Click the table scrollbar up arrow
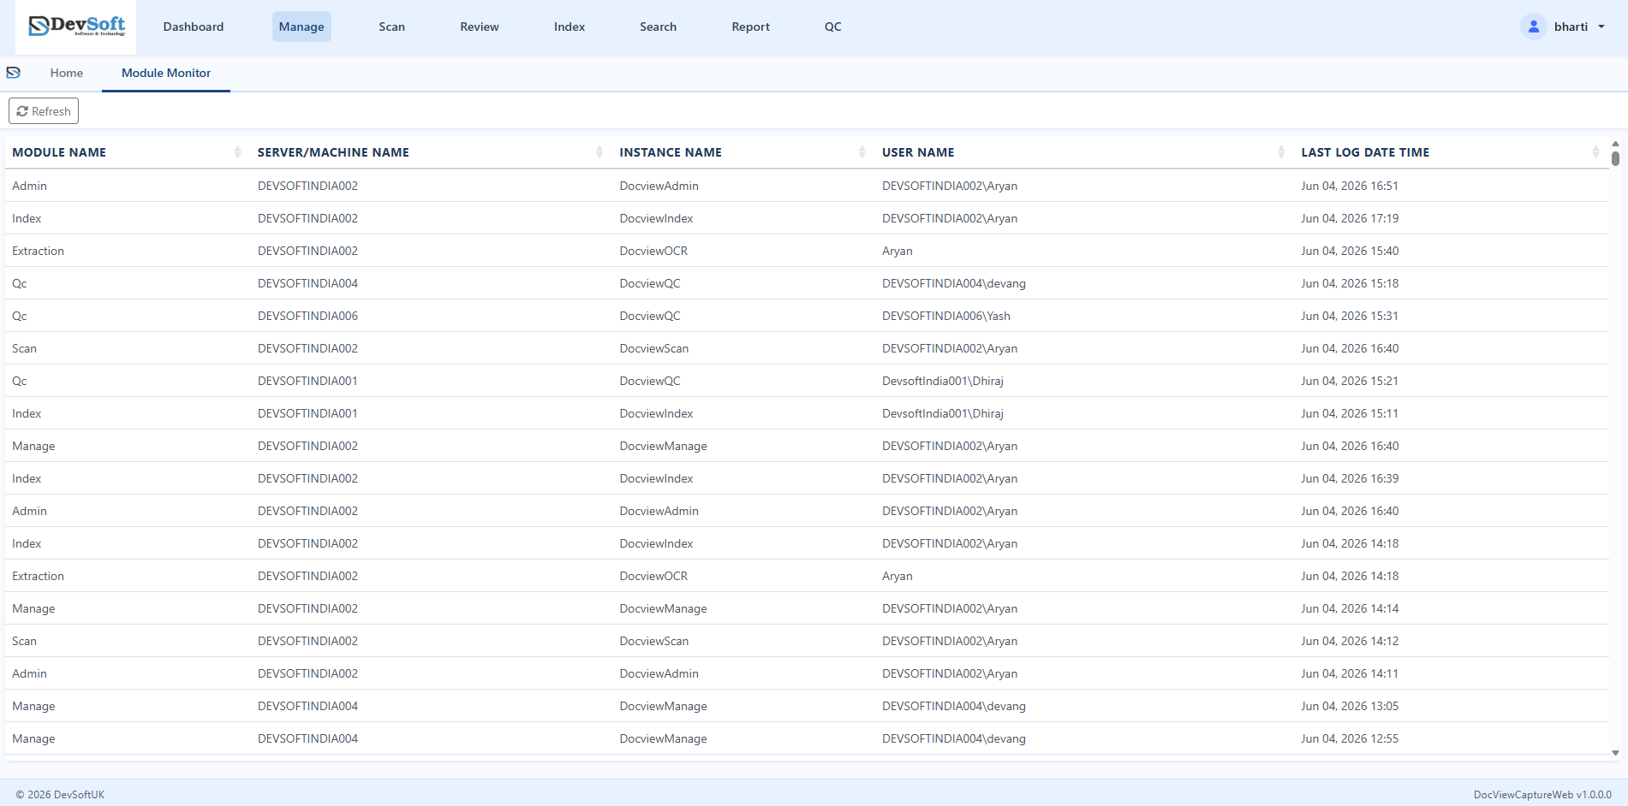 (x=1615, y=145)
